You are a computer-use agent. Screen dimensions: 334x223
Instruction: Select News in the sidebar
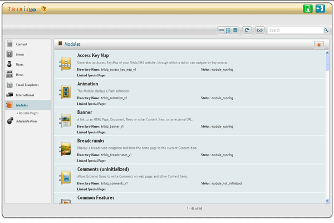tap(19, 75)
